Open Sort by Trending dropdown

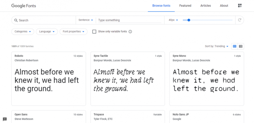tap(217, 46)
